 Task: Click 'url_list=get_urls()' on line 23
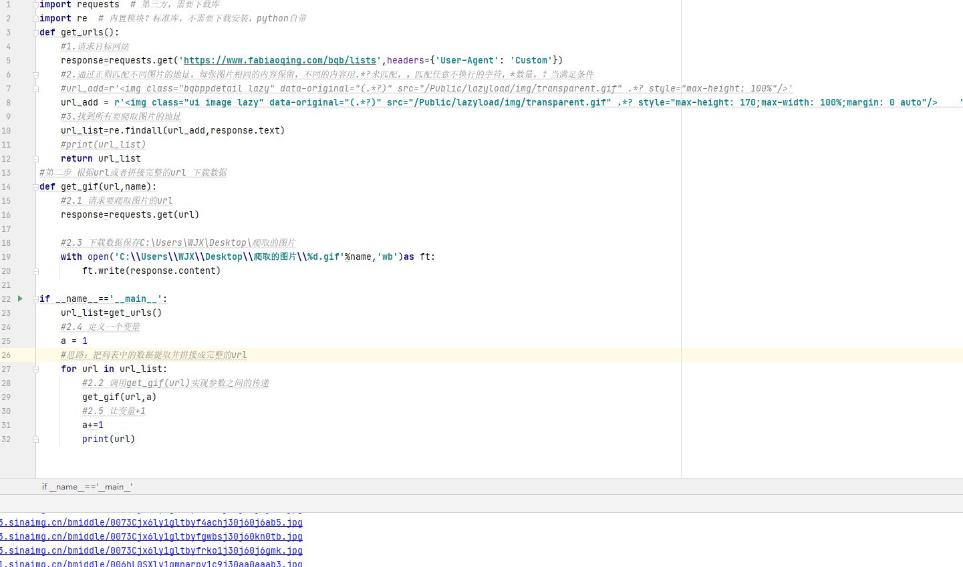[112, 313]
